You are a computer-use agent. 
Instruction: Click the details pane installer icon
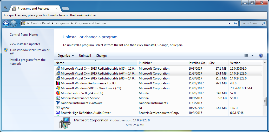[65, 123]
